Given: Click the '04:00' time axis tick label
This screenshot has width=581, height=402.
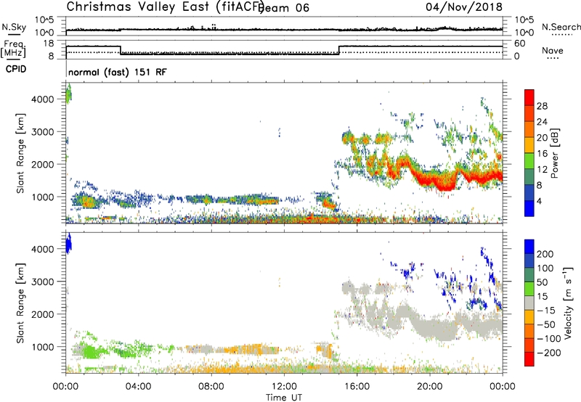Looking at the screenshot, I should tap(139, 387).
